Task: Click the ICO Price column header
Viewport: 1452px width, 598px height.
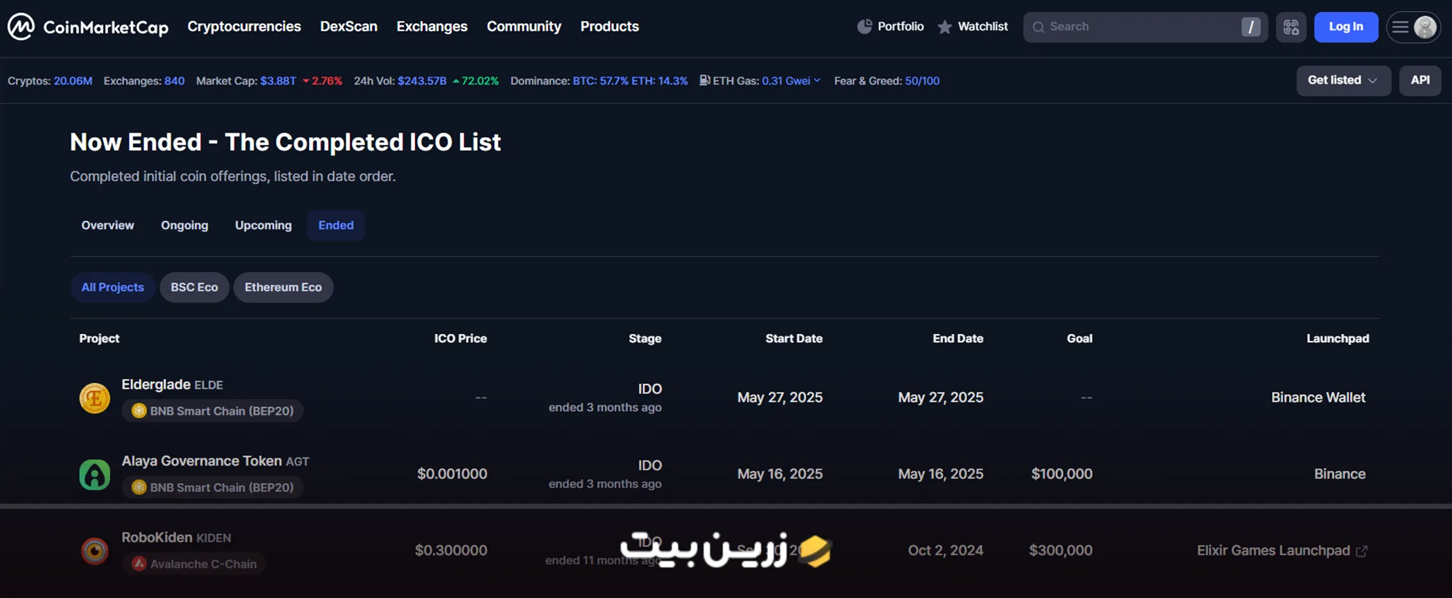Action: click(x=461, y=339)
